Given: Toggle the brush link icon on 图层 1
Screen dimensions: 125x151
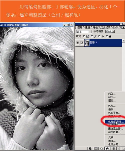Looking at the screenshot, I should point(82,43).
